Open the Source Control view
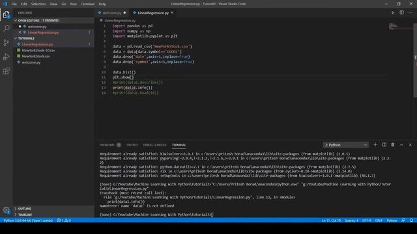The width and height of the screenshot is (417, 234). pyautogui.click(x=6, y=43)
